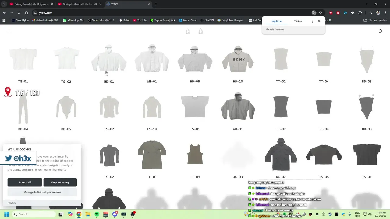The width and height of the screenshot is (390, 219).
Task: Open the Botrix bookmark
Action: pyautogui.click(x=124, y=20)
